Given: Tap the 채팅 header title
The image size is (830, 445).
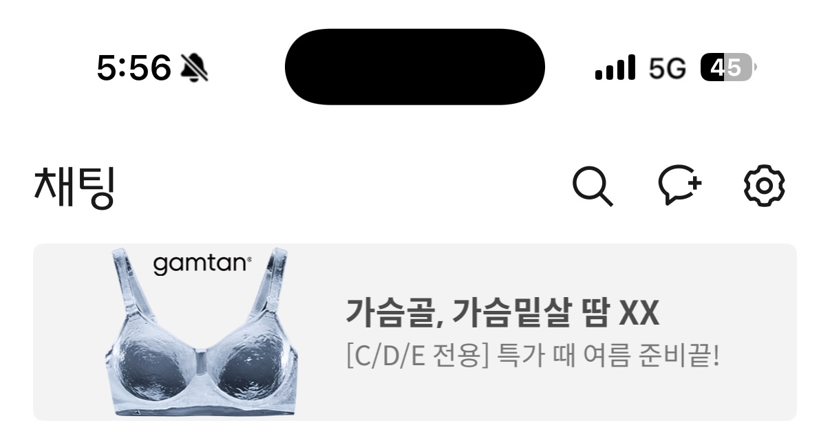Looking at the screenshot, I should pyautogui.click(x=74, y=187).
